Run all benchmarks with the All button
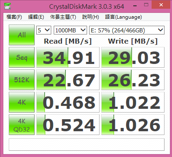The image size is (172, 157). click(x=22, y=35)
